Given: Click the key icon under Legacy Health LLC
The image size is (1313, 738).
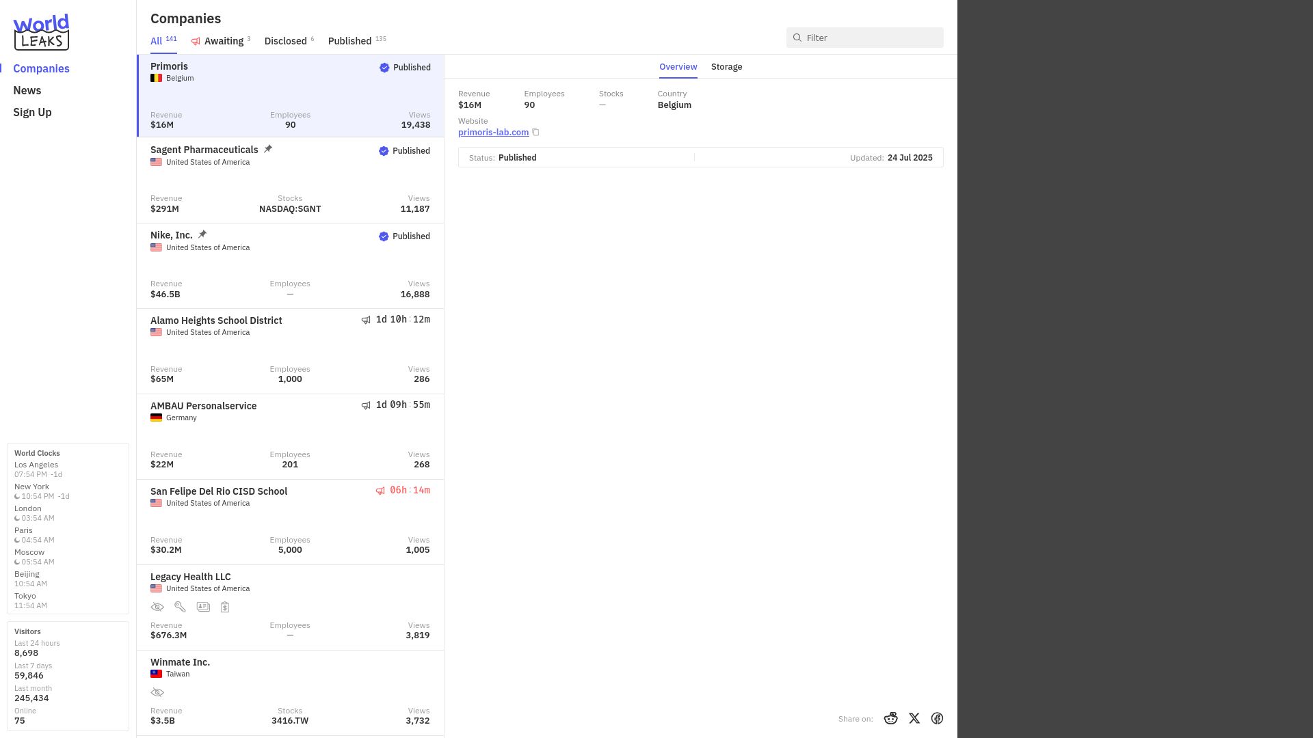Looking at the screenshot, I should [180, 607].
